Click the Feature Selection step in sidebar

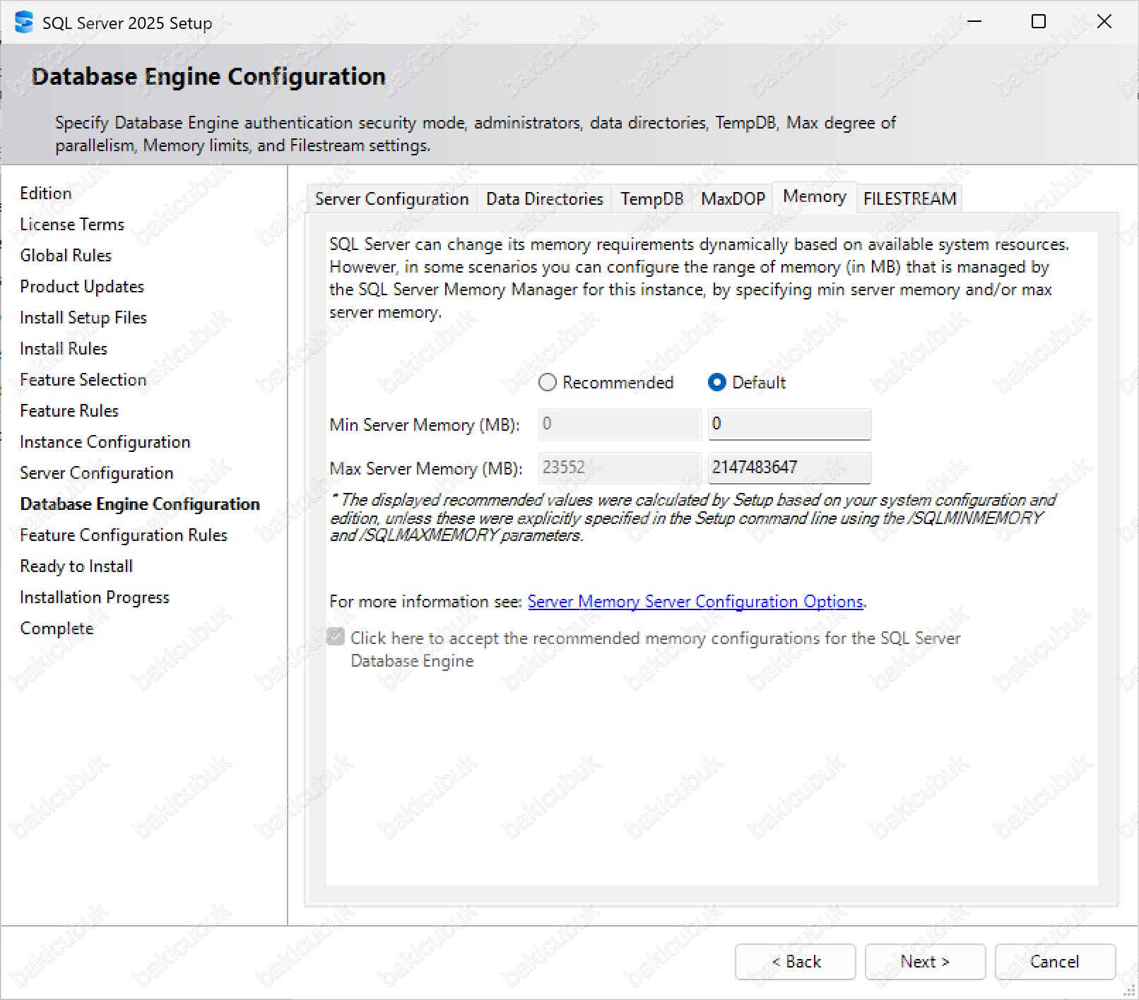[x=83, y=380]
